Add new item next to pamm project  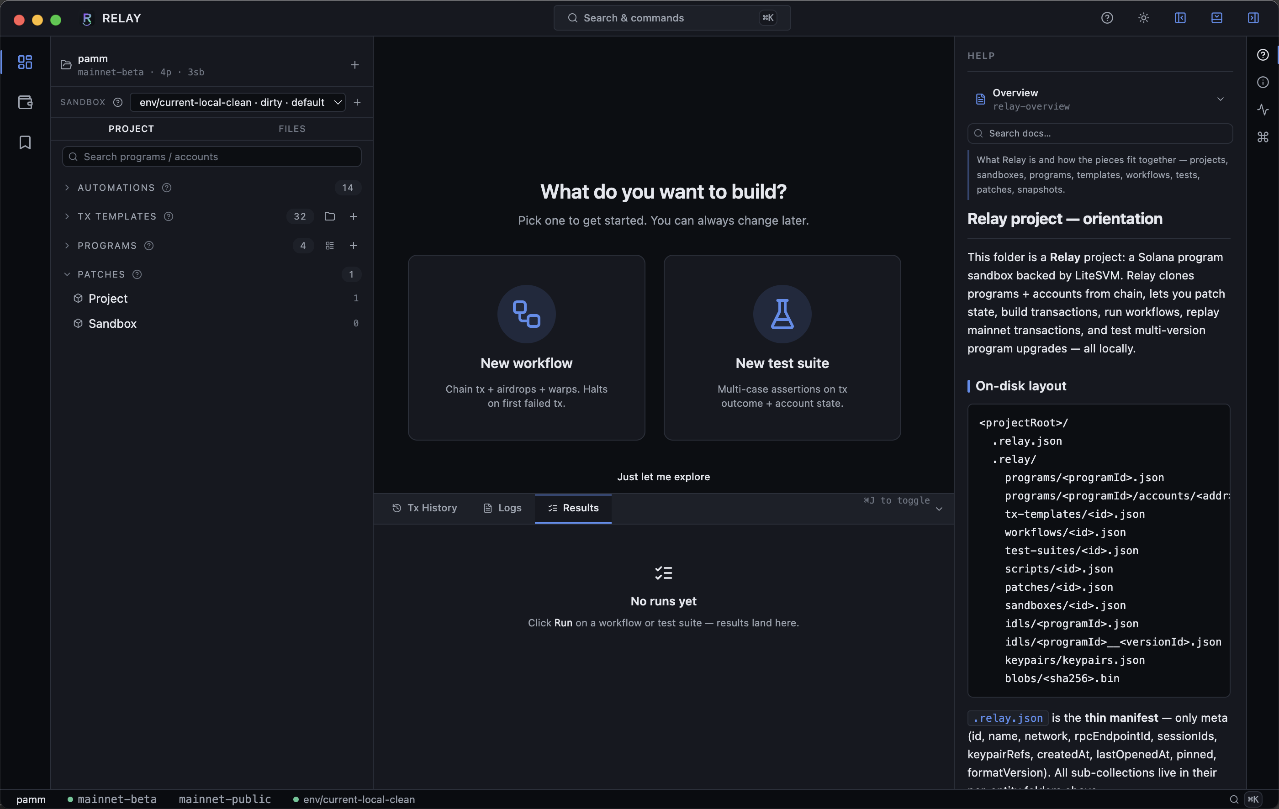pyautogui.click(x=355, y=65)
